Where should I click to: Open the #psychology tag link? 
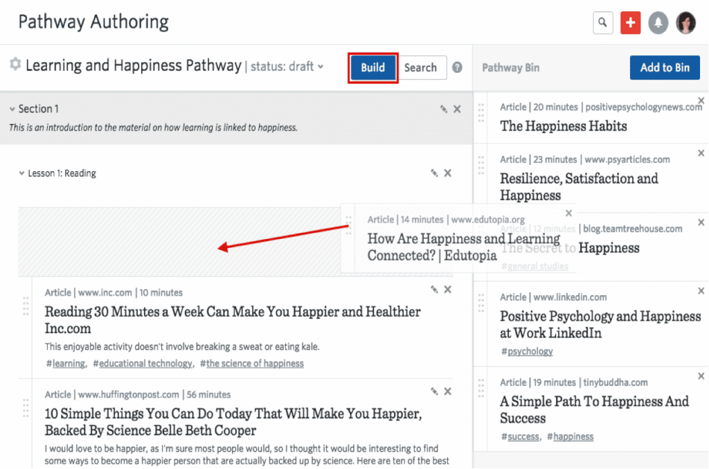[527, 351]
